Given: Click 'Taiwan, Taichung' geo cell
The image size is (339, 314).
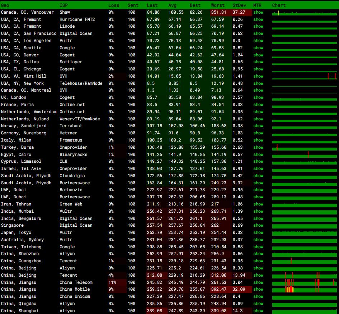Looking at the screenshot, I should tap(21, 247).
